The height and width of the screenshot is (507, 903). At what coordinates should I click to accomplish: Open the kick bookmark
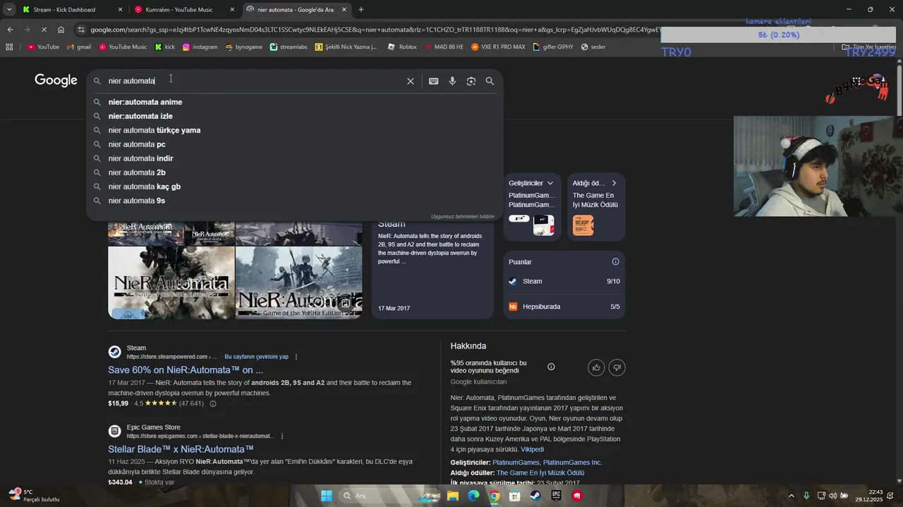point(165,47)
